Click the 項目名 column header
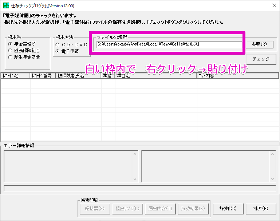Viewport: 280px width, 221px height. coord(156,76)
